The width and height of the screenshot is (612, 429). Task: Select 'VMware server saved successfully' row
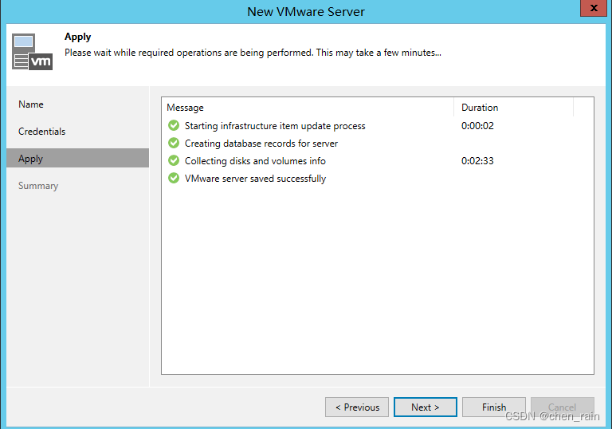coord(378,179)
